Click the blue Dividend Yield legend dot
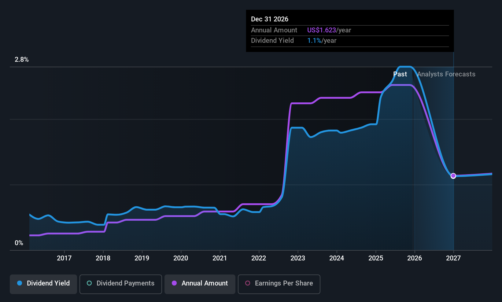 click(x=20, y=283)
